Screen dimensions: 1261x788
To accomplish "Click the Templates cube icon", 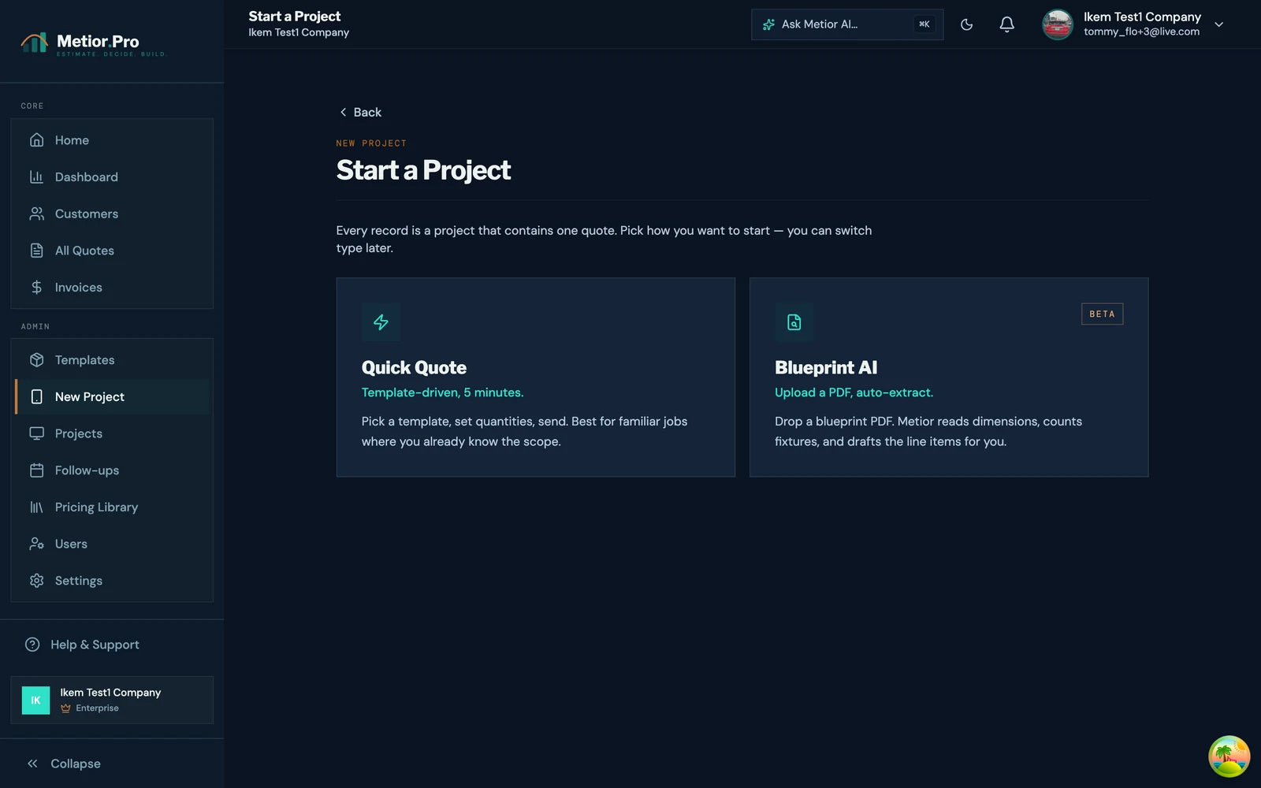I will click(36, 360).
